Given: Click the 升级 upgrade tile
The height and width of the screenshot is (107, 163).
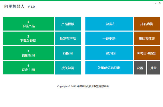Looking at the screenshot, I should pyautogui.click(x=154, y=68).
